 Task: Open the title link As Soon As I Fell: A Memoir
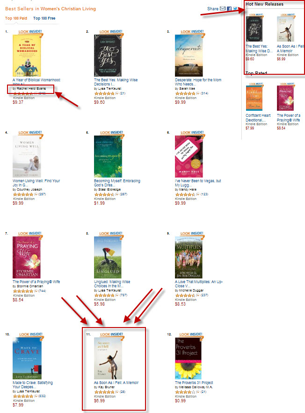(116, 383)
